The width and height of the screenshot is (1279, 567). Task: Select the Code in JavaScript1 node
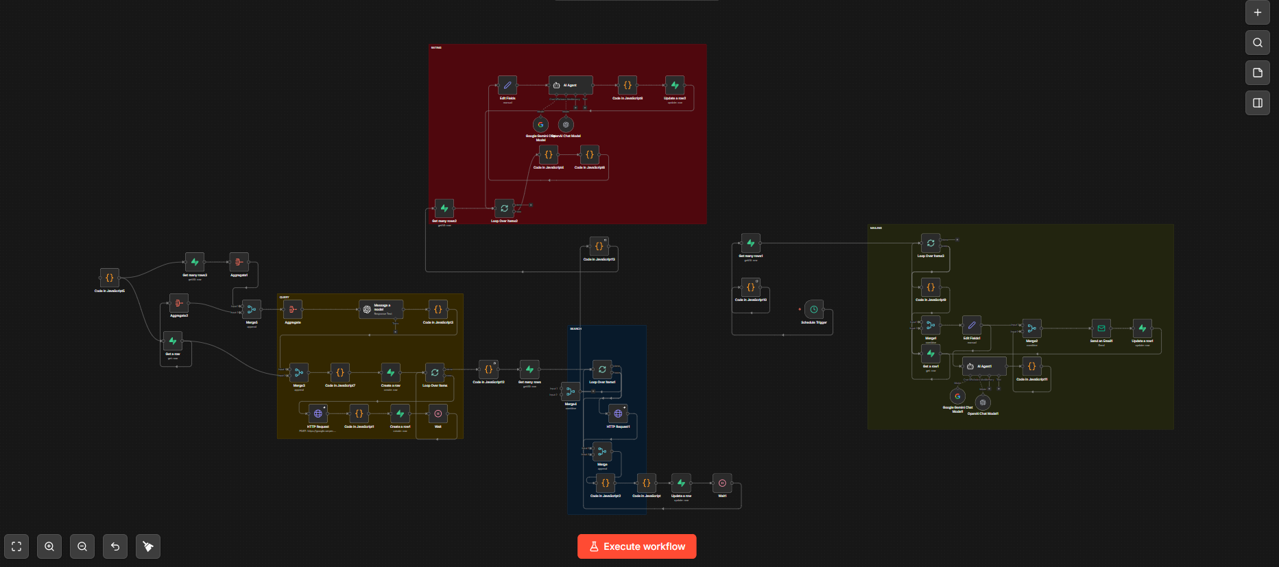359,413
